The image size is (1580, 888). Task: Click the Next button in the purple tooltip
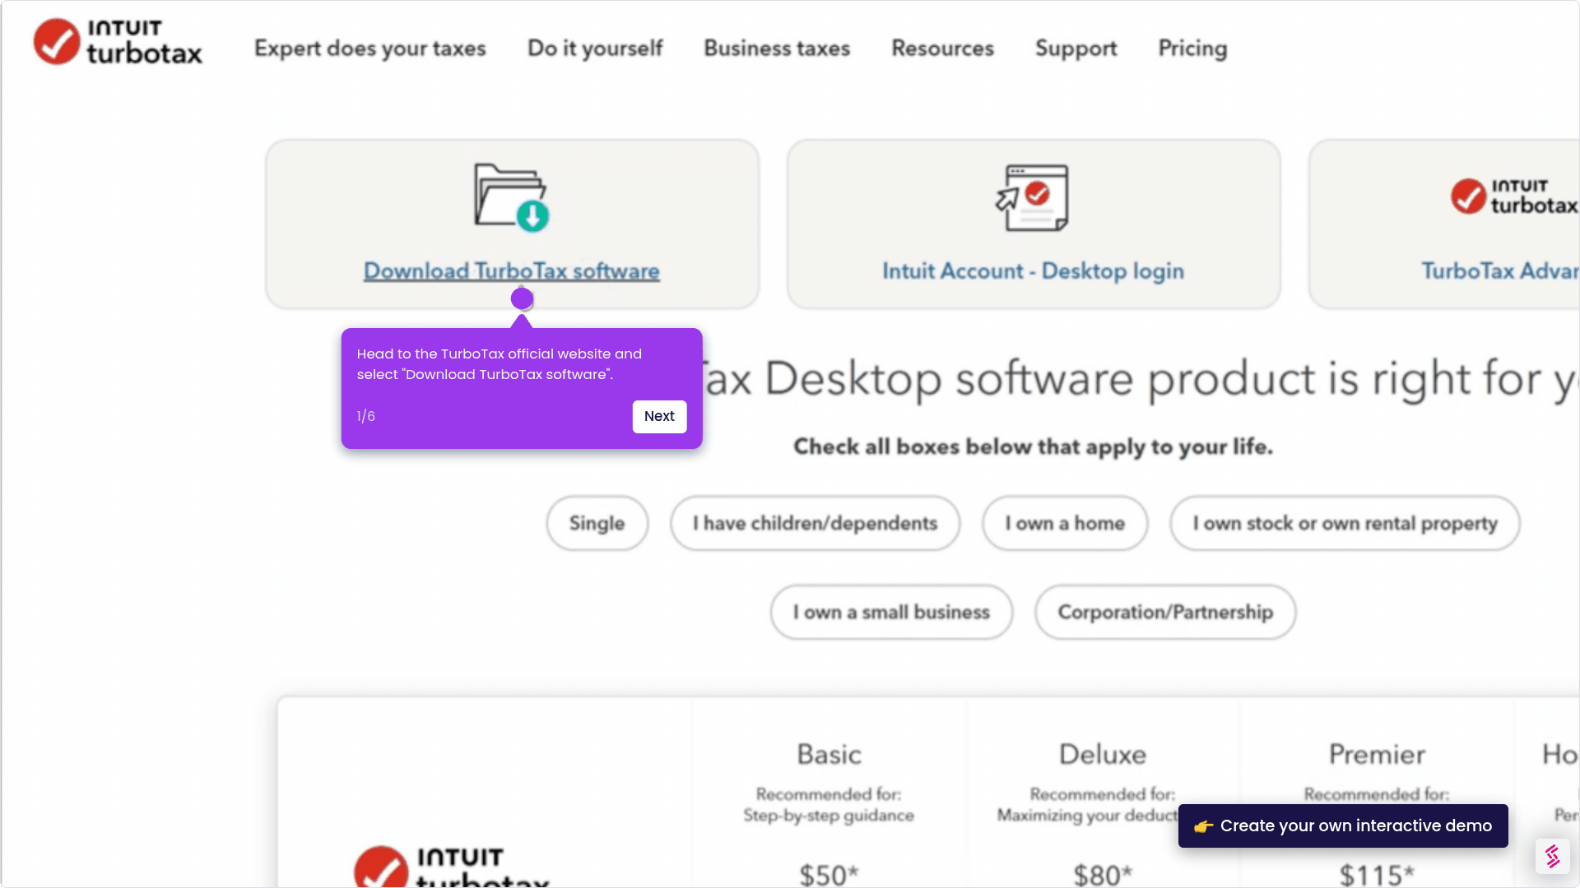659,416
